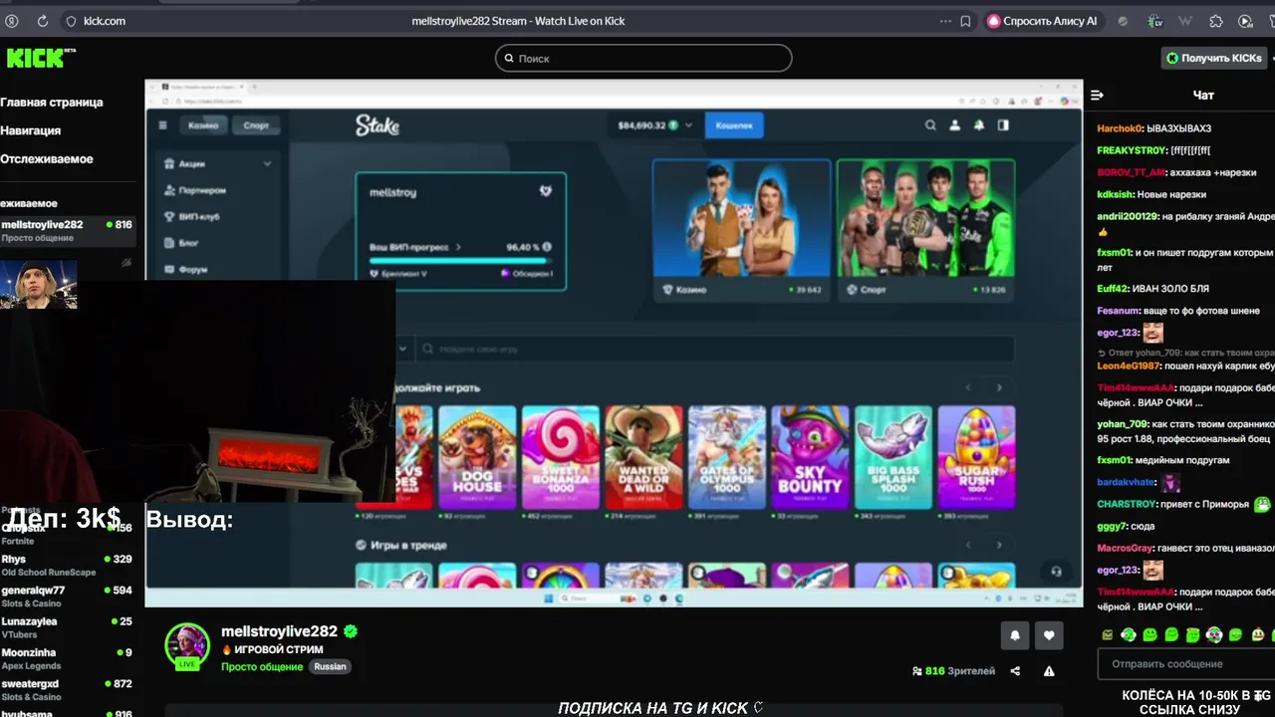Collapse the chat panel

tap(1097, 96)
